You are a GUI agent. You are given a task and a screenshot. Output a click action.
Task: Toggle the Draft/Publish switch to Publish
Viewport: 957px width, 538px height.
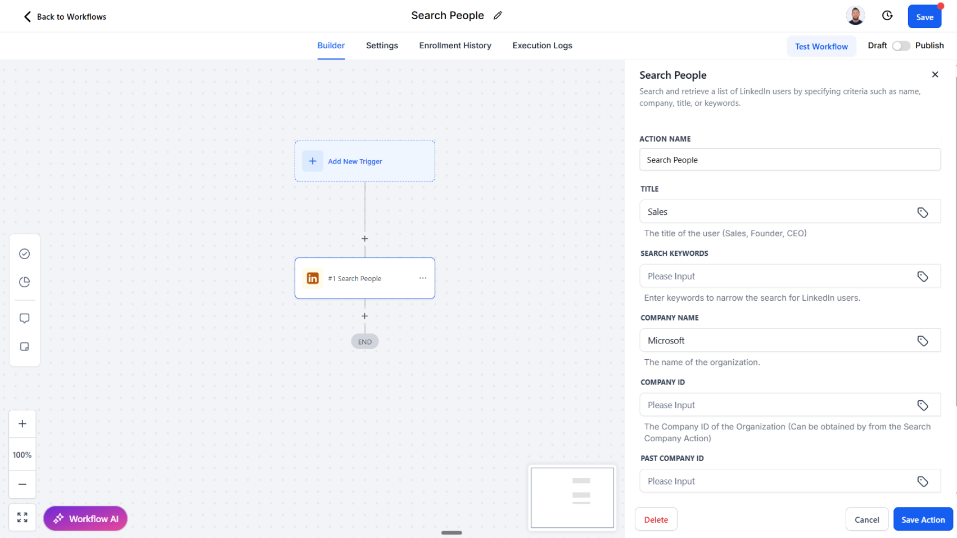[901, 46]
